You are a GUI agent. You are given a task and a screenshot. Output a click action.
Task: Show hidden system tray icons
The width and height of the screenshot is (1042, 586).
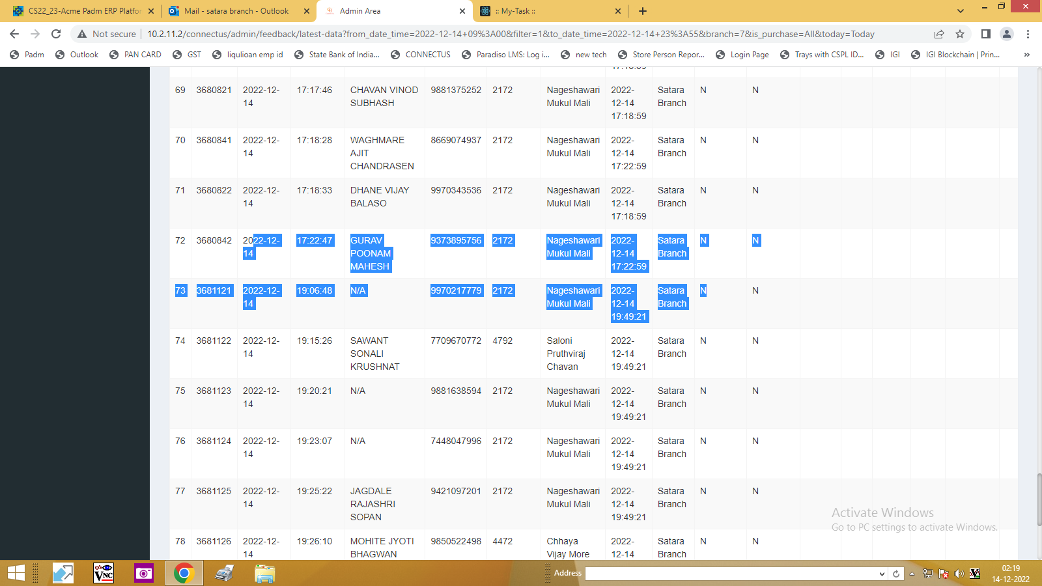coord(912,574)
